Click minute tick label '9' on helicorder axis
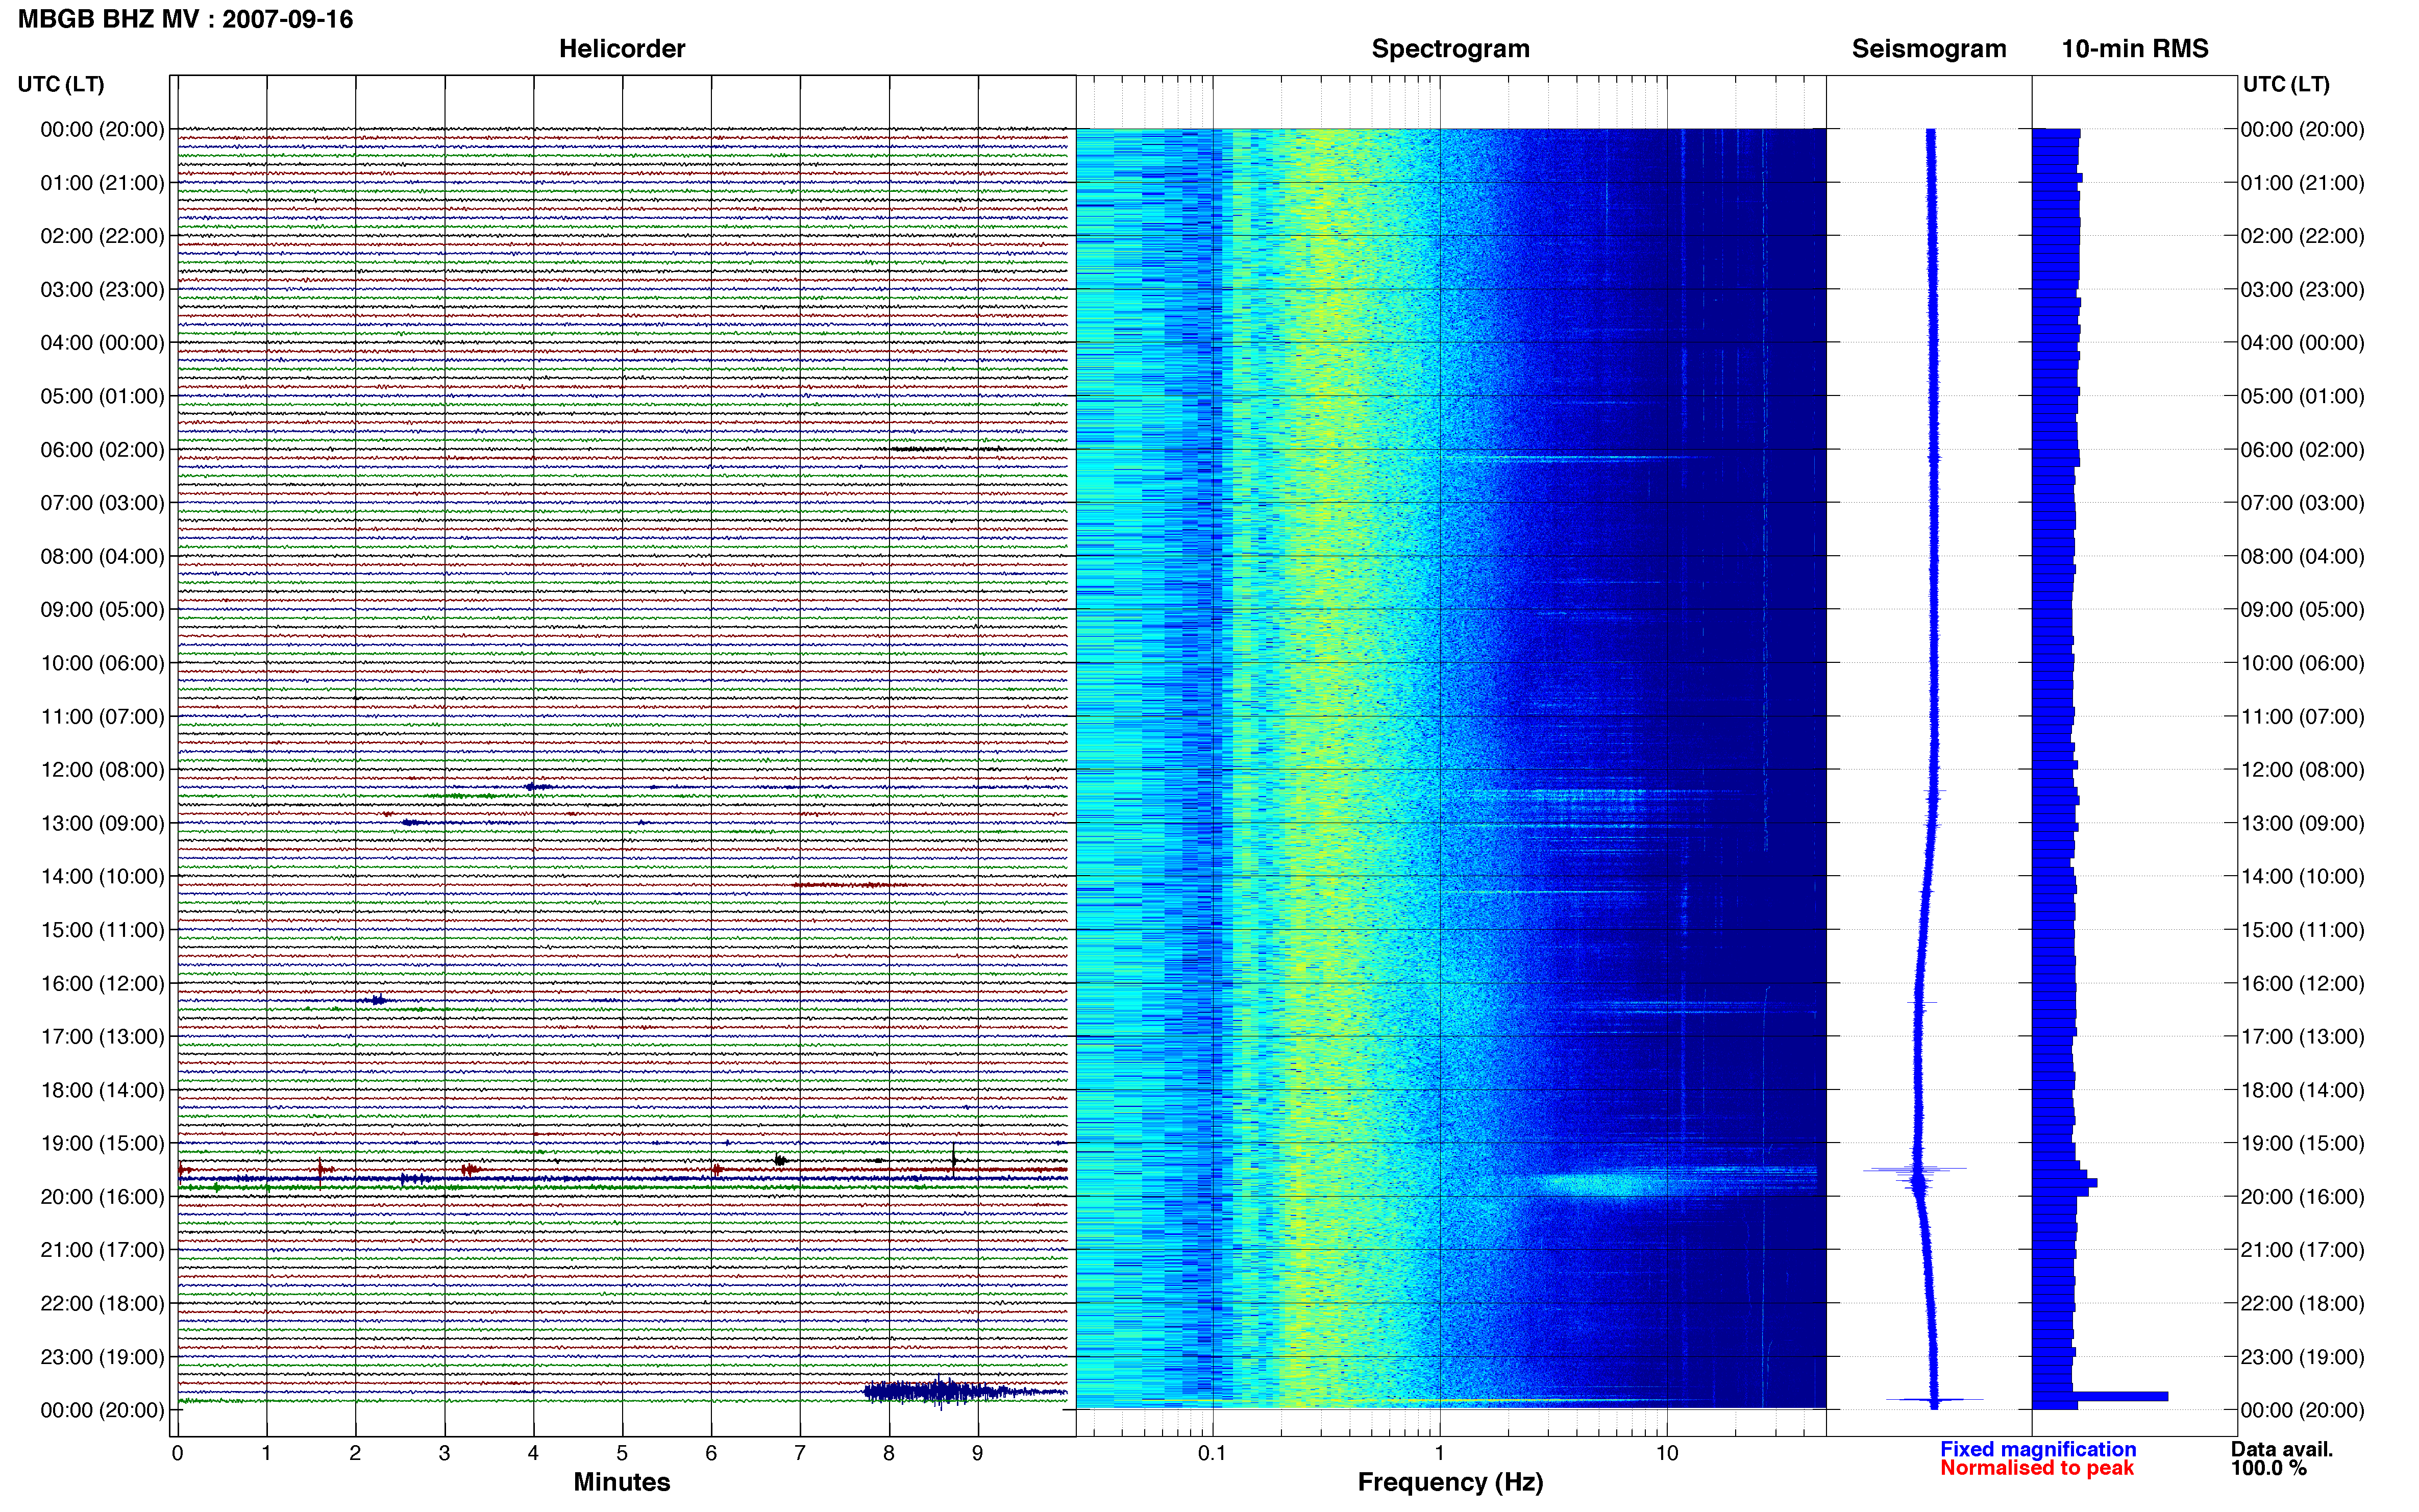Viewport: 2419px width, 1512px height. [978, 1453]
